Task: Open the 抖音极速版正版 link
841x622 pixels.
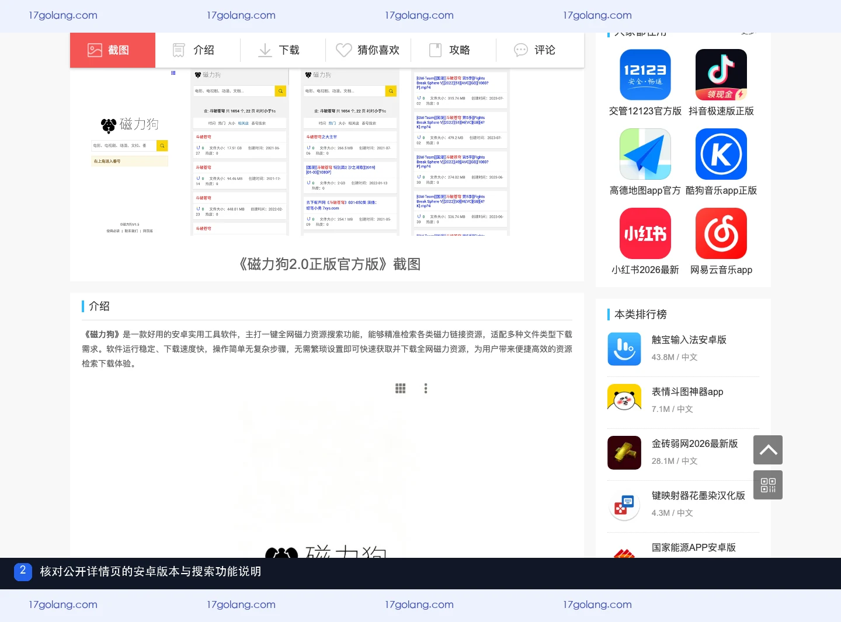Action: tap(721, 111)
